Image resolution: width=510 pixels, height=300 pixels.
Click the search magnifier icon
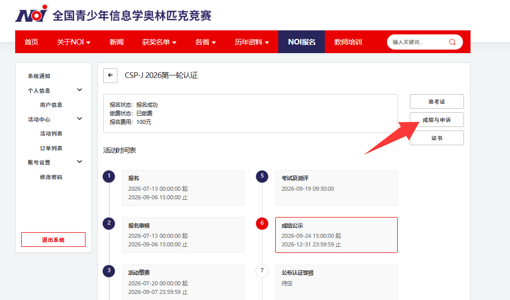tap(452, 42)
